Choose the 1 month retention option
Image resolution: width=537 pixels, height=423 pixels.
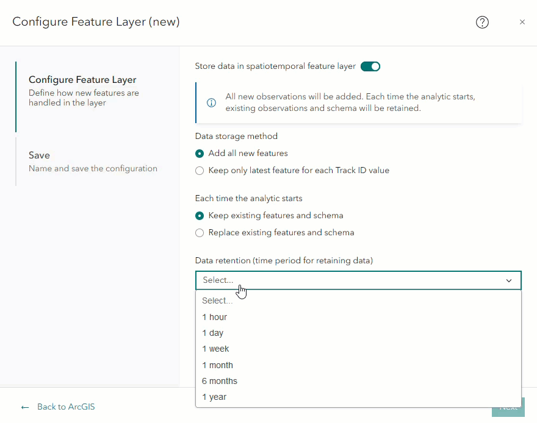[x=218, y=365]
